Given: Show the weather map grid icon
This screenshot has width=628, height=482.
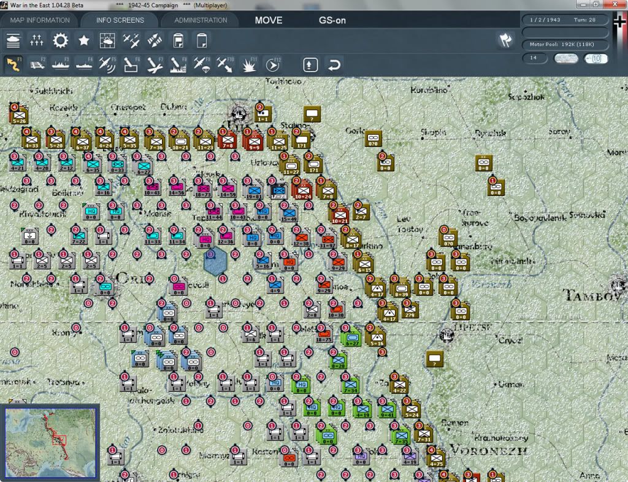Looking at the screenshot, I should pyautogui.click(x=107, y=40).
